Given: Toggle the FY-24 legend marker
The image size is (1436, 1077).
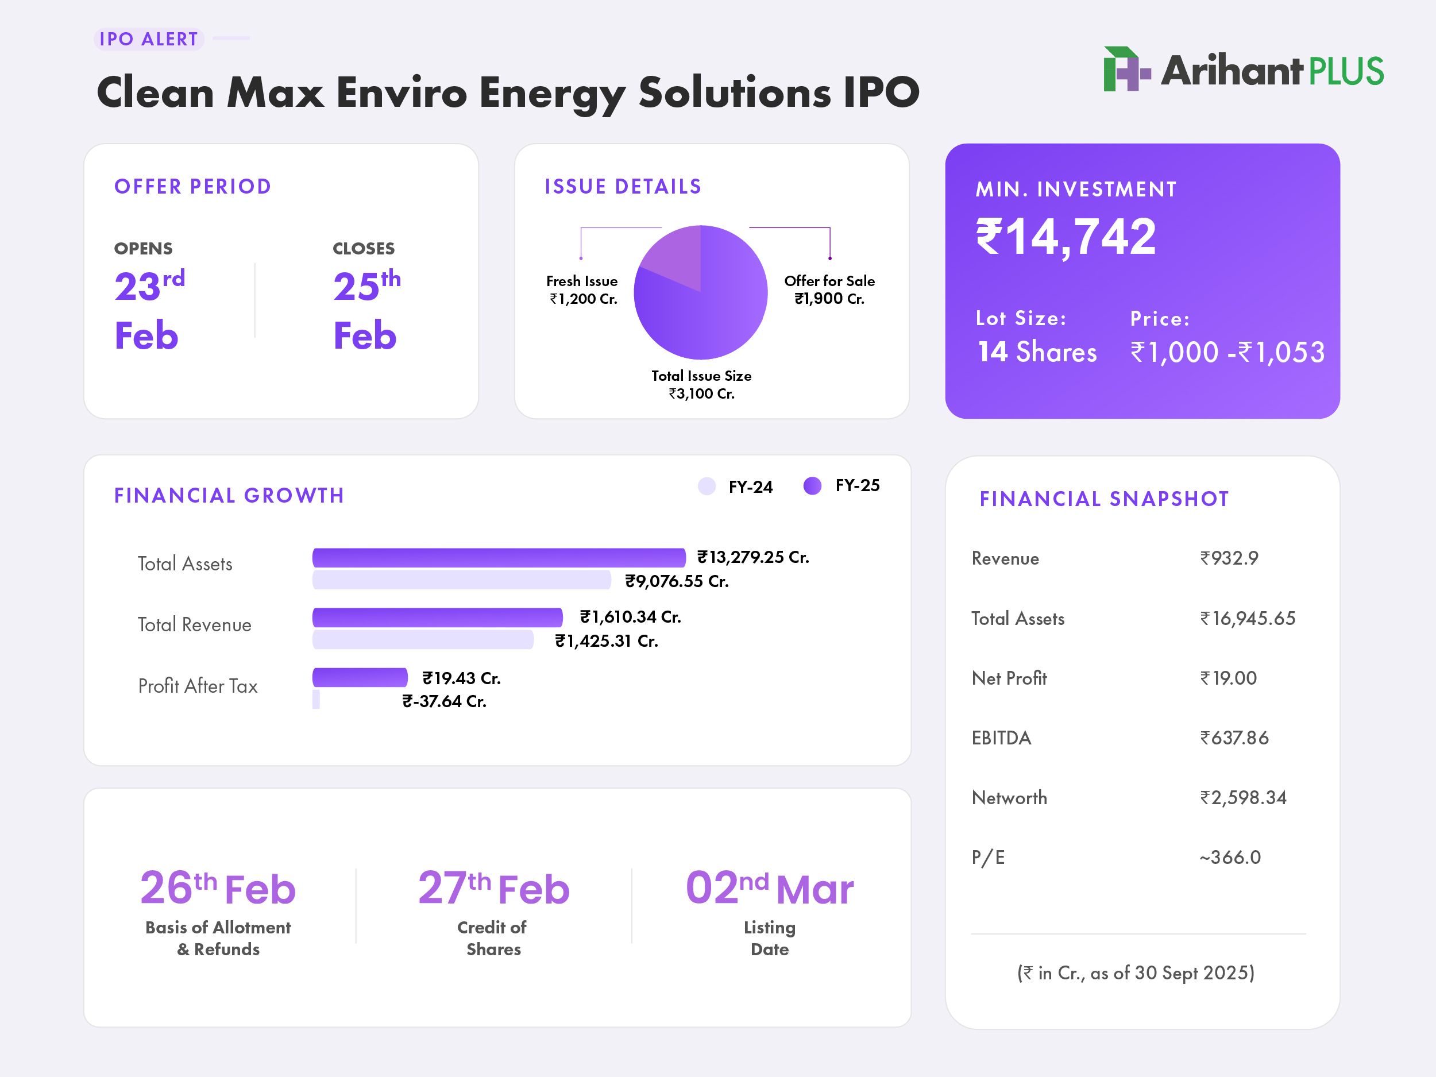Looking at the screenshot, I should coord(706,487).
